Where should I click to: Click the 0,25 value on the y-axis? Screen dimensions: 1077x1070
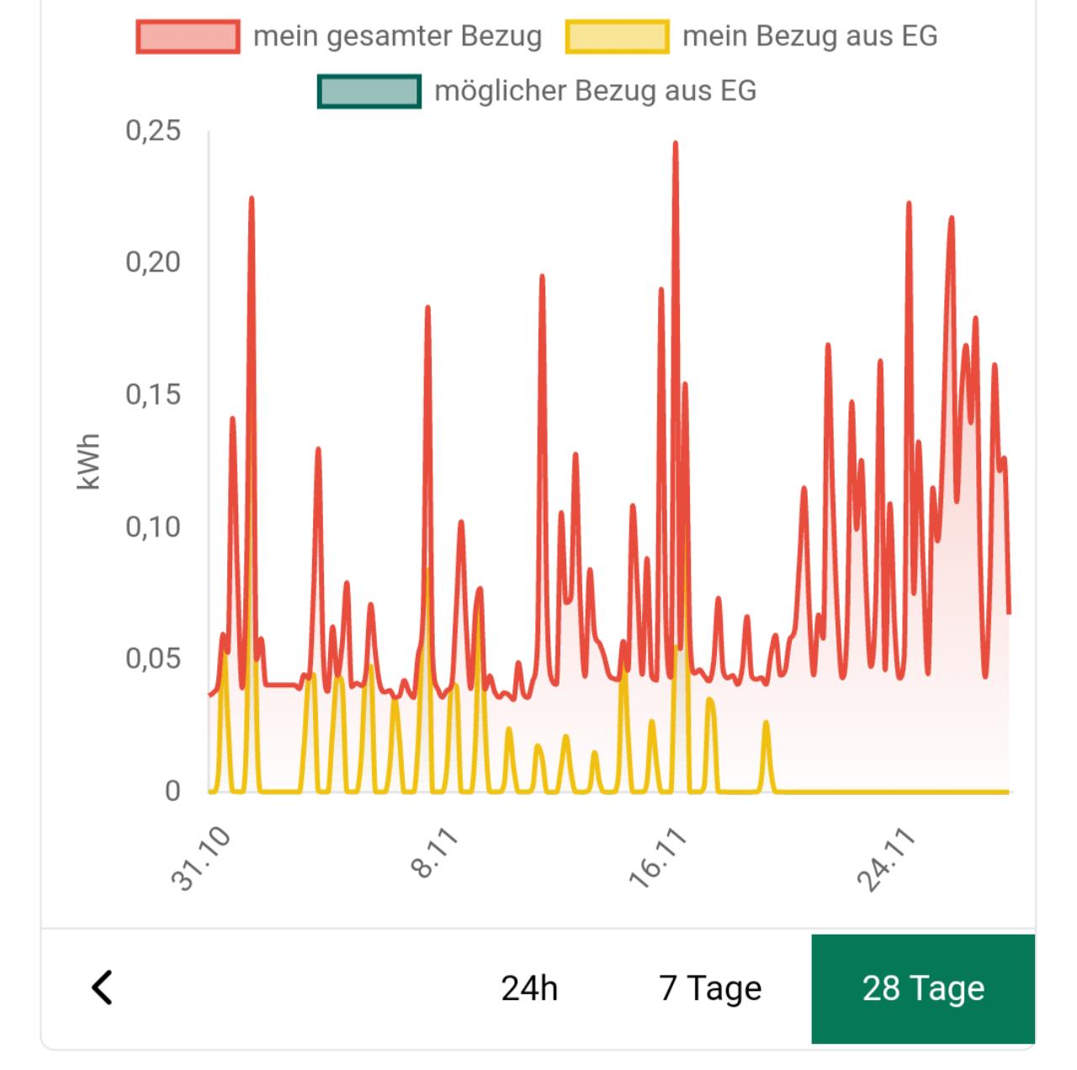pyautogui.click(x=153, y=130)
